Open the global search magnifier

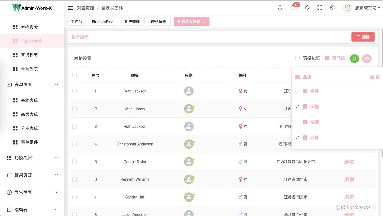click(280, 8)
